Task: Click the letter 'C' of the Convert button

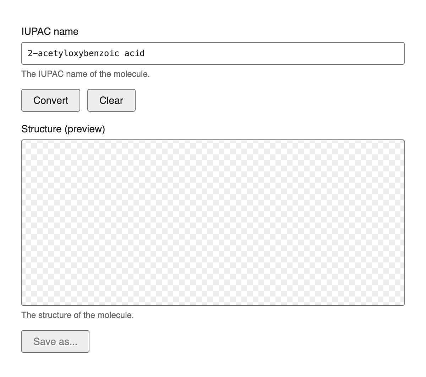Action: (x=37, y=100)
